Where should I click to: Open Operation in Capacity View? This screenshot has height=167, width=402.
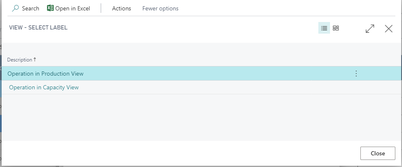click(44, 88)
